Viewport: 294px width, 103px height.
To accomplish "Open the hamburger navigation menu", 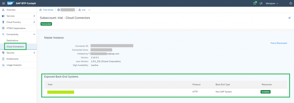I will pyautogui.click(x=3, y=3).
